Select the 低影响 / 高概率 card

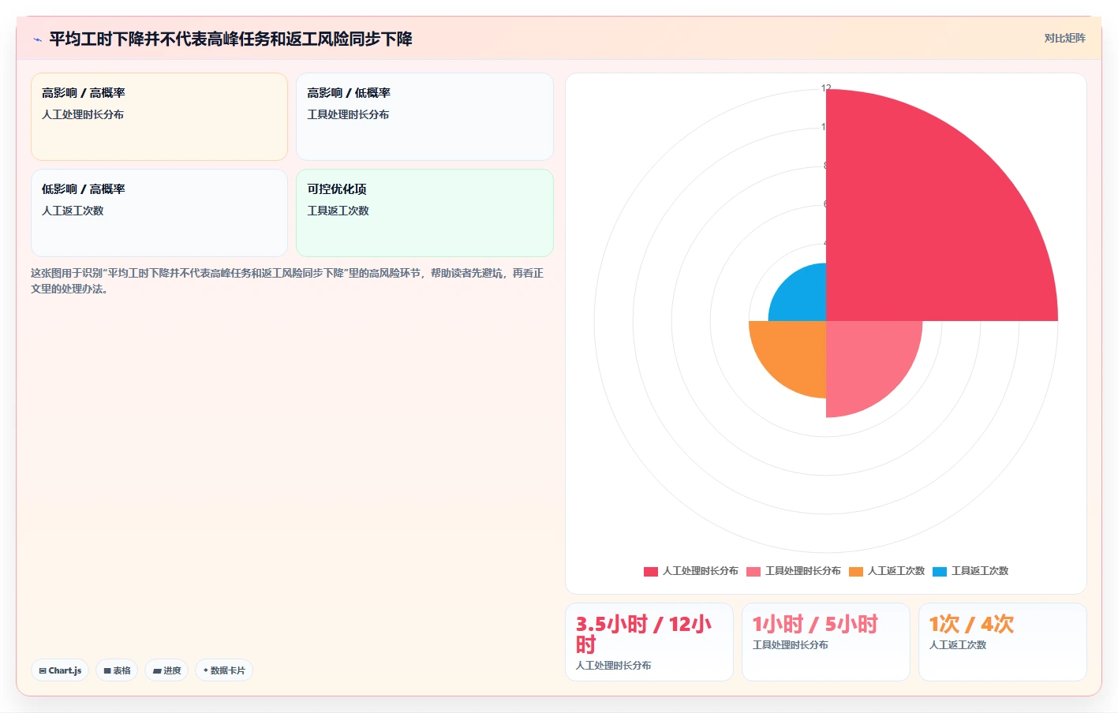point(159,213)
